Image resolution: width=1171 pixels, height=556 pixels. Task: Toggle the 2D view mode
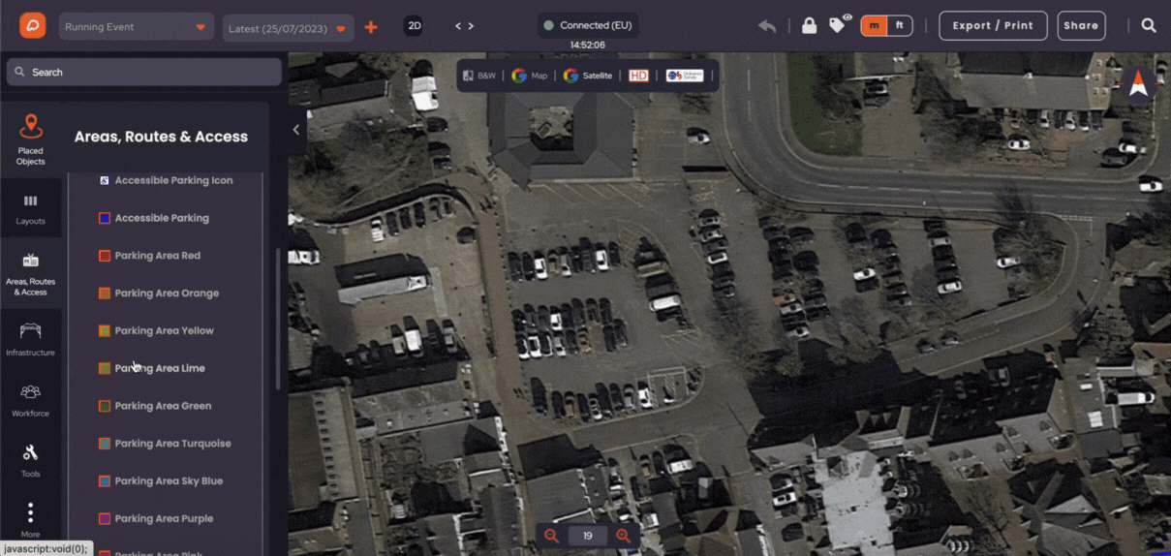415,26
